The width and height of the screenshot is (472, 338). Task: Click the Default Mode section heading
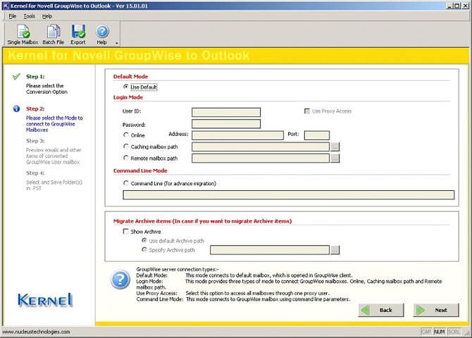pyautogui.click(x=130, y=77)
